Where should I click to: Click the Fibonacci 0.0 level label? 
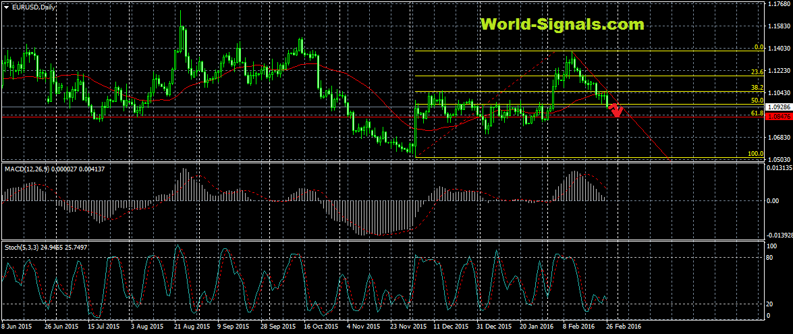[758, 48]
